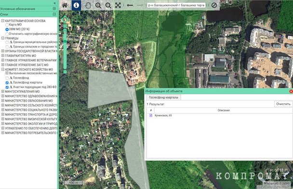The width and height of the screenshot is (293, 189).
Task: Open the Кучинское, 69 result row
Action: point(219,116)
